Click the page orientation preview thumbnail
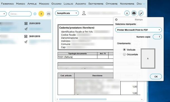Screen dimensions: 170x102 click(x=148, y=58)
